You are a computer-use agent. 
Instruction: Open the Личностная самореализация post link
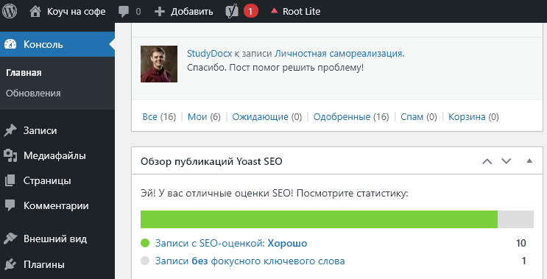[339, 54]
